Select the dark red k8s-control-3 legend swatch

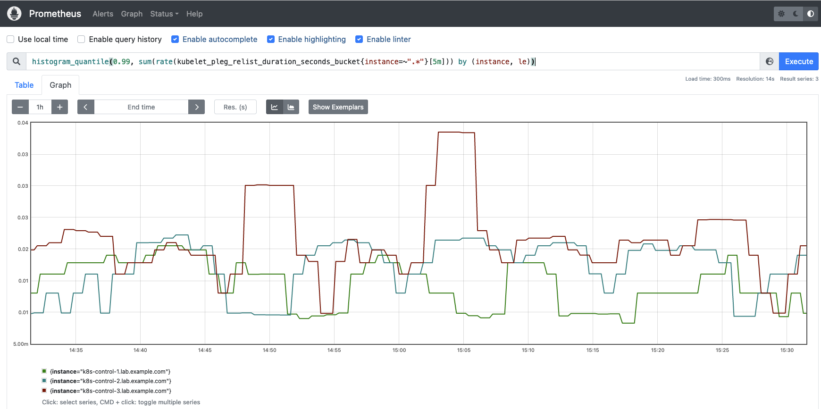(x=44, y=391)
